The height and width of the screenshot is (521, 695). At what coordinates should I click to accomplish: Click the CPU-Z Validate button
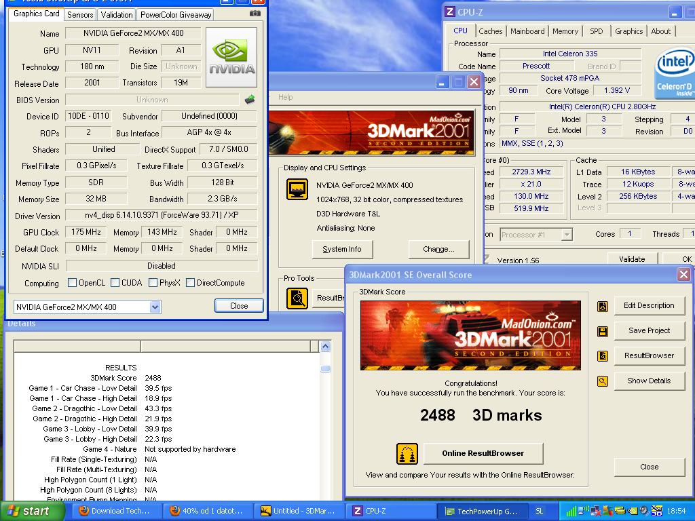(x=632, y=258)
